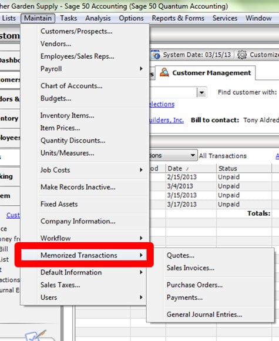The width and height of the screenshot is (279, 341).
Task: Open the Services menu
Action: (225, 18)
